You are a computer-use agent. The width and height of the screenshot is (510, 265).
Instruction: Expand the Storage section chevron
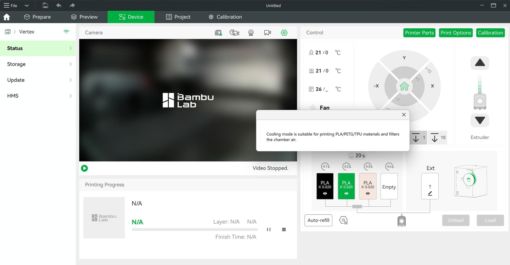tap(70, 64)
